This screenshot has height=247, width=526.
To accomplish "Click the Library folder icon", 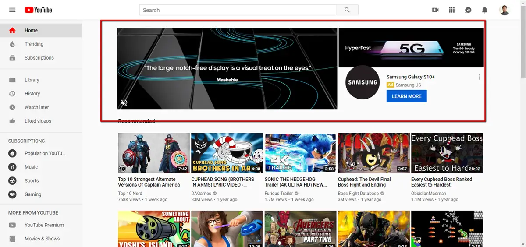I will click(12, 80).
